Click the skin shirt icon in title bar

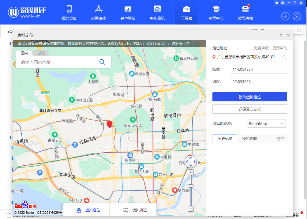coord(277,3)
